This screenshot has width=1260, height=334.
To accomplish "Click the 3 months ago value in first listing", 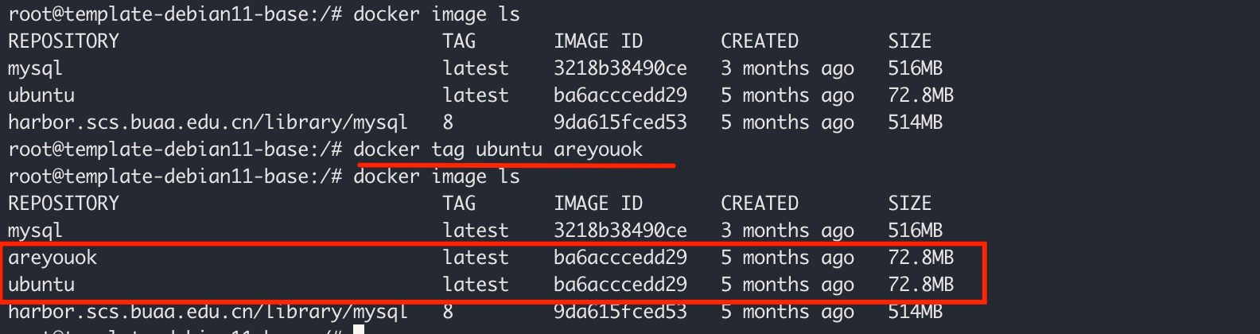I will pos(787,68).
